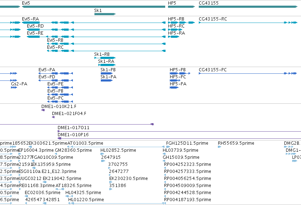Click the DME1-017O11 clone label

pos(74,128)
